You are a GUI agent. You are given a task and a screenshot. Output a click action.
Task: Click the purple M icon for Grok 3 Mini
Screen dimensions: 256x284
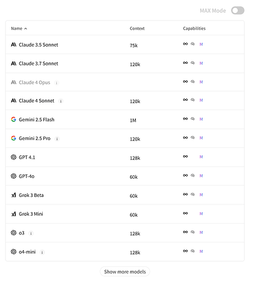[201, 213]
